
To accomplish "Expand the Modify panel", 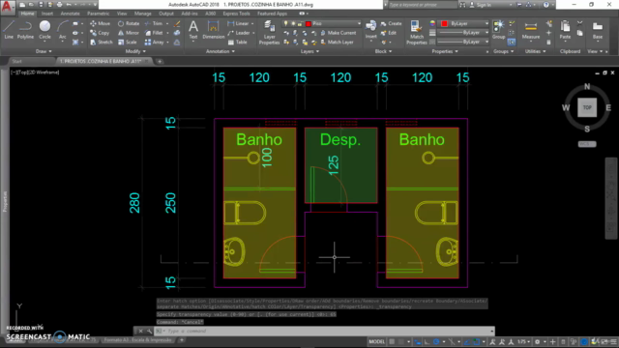I will pyautogui.click(x=135, y=51).
